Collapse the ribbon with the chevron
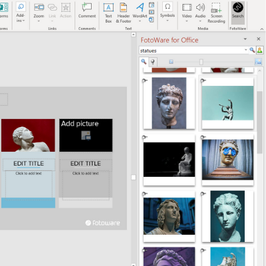 (x=261, y=29)
